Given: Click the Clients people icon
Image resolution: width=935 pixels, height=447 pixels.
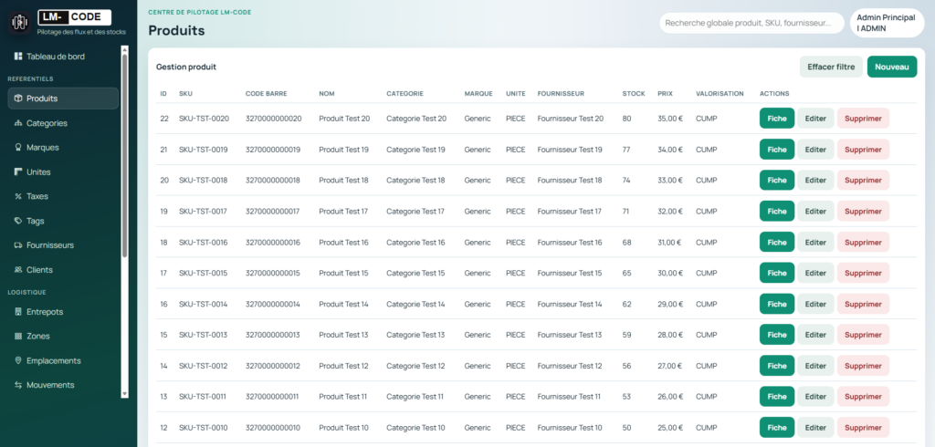Looking at the screenshot, I should pos(18,270).
